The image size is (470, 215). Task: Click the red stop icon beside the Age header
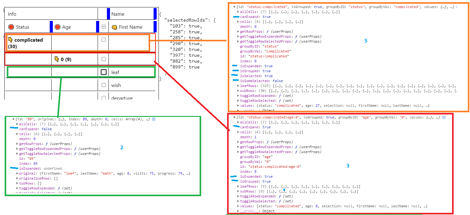click(57, 27)
